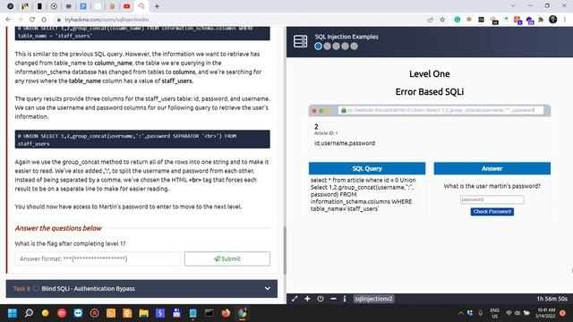The image size is (573, 322).
Task: Click the task page vertical scrollbar
Action: coord(285,250)
